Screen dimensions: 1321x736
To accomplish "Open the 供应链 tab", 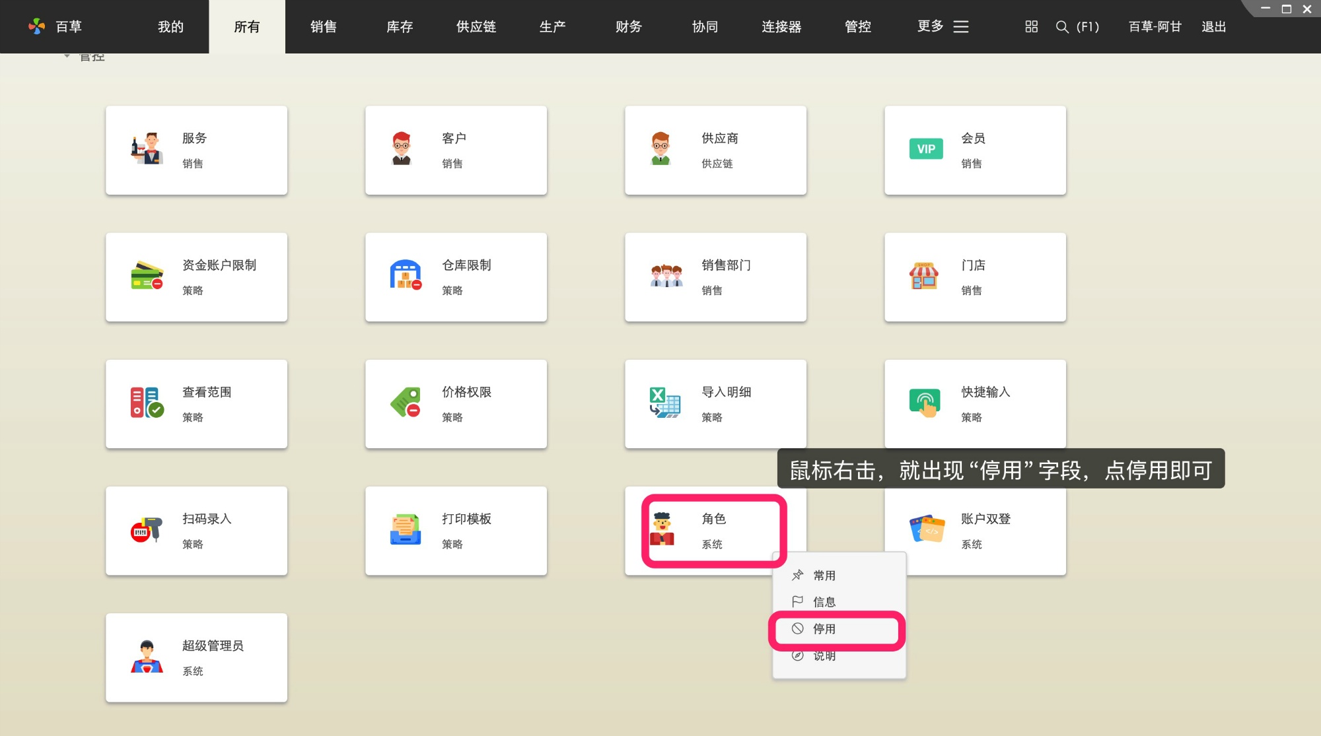I will click(476, 26).
